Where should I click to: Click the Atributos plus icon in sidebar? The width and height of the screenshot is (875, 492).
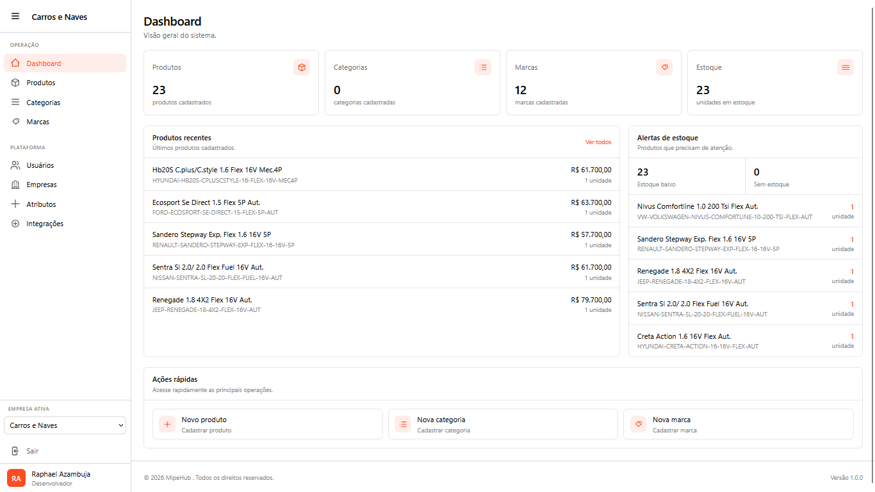coord(15,204)
